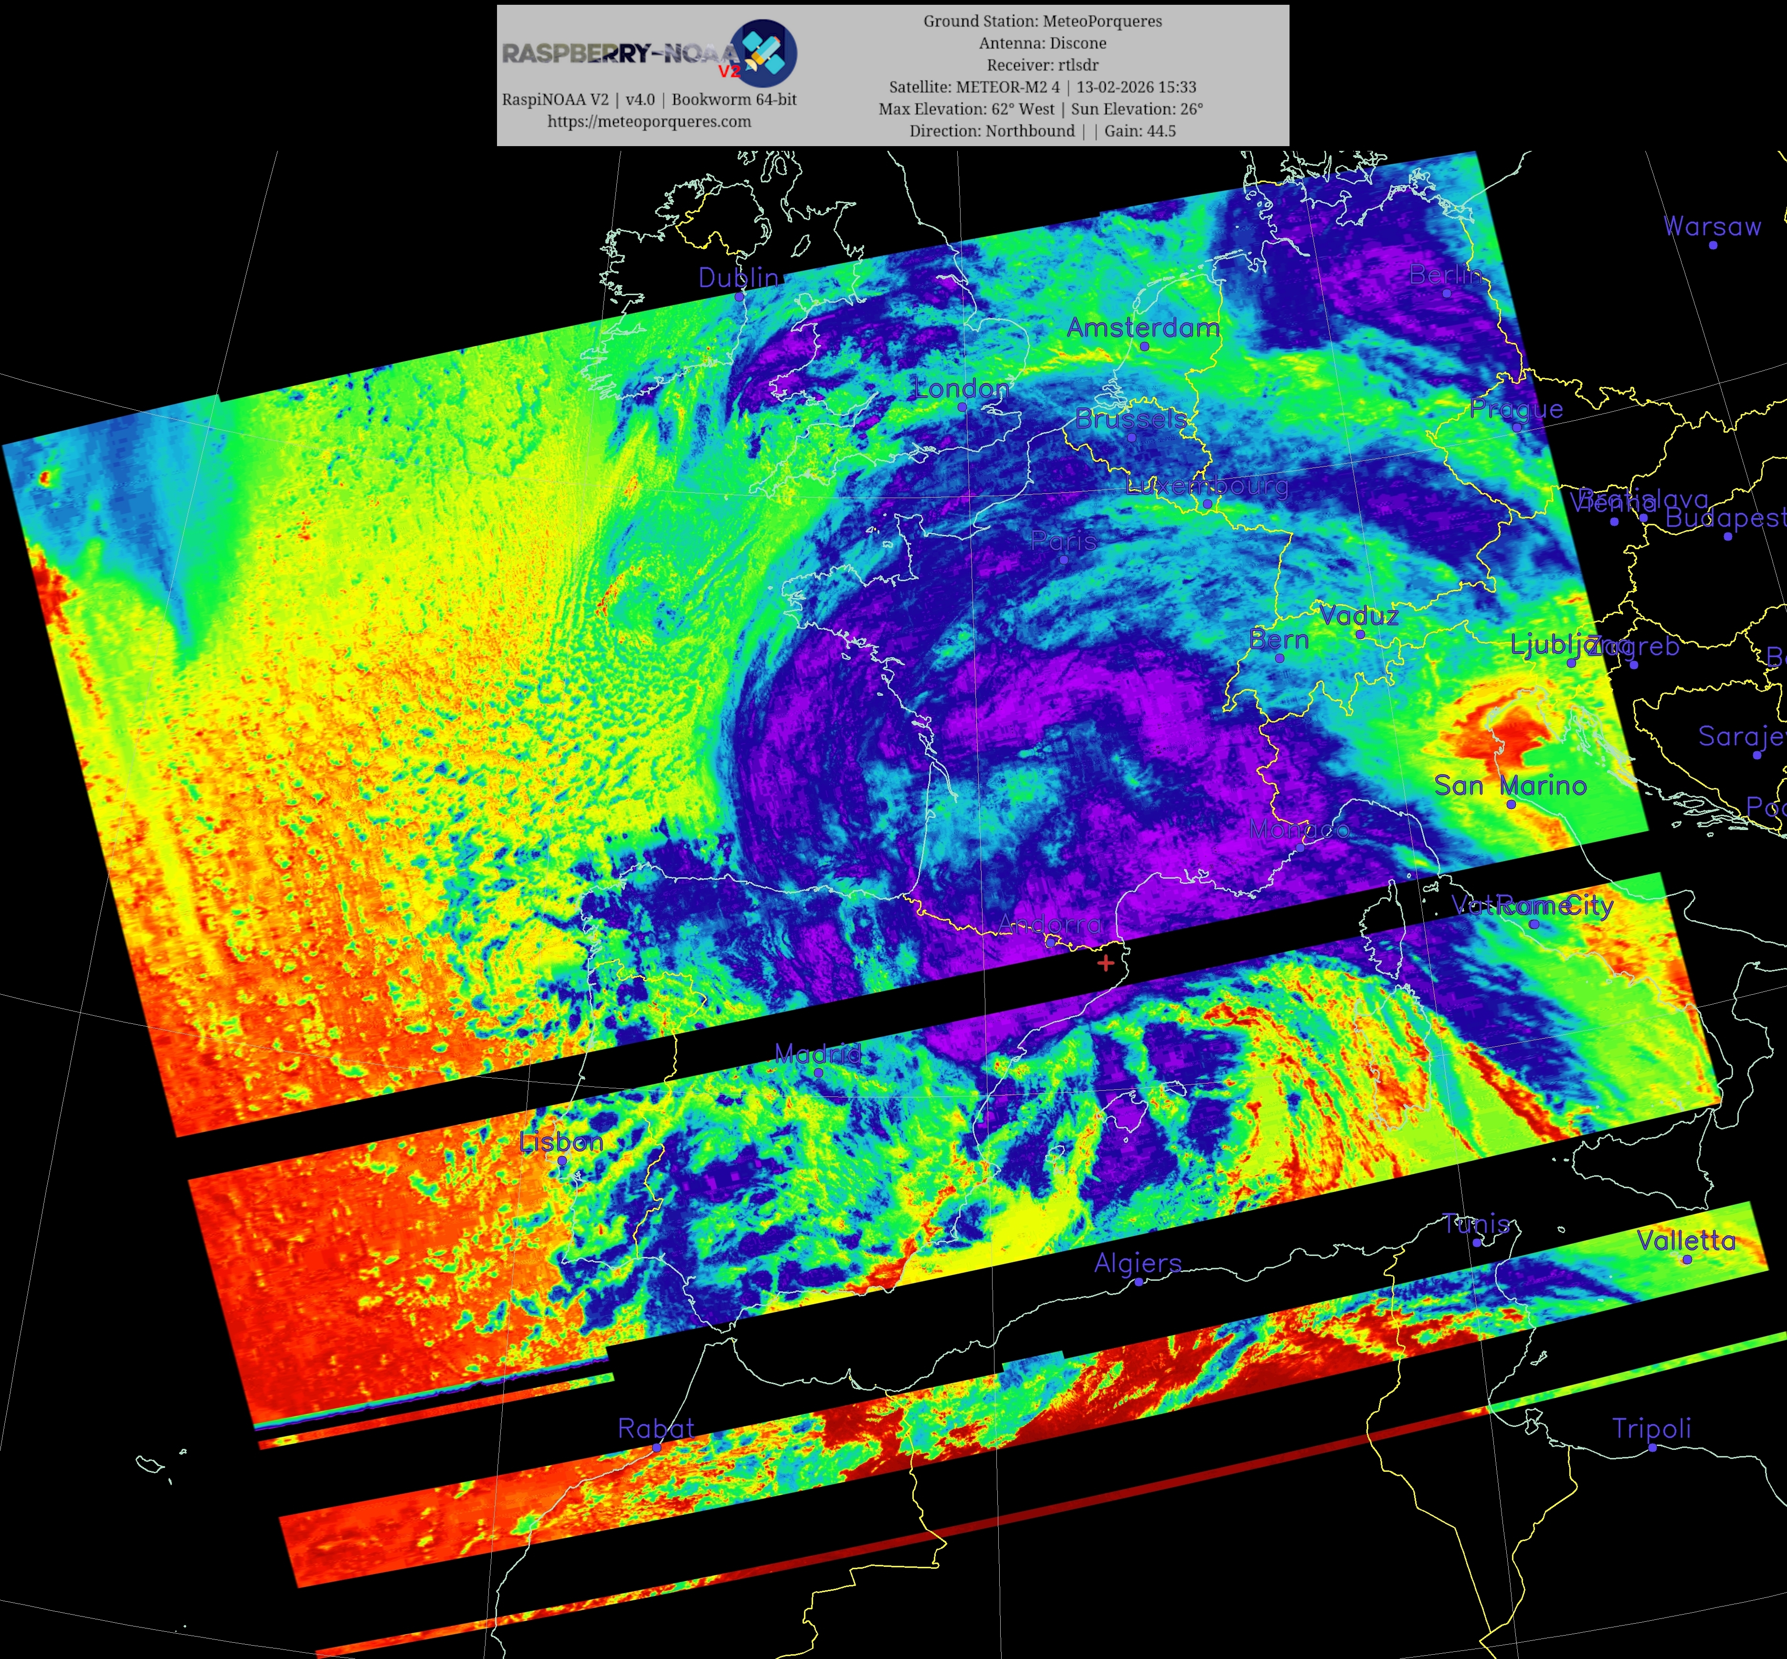Click the Warsaw city dot marker
The height and width of the screenshot is (1659, 1787).
[x=1713, y=245]
